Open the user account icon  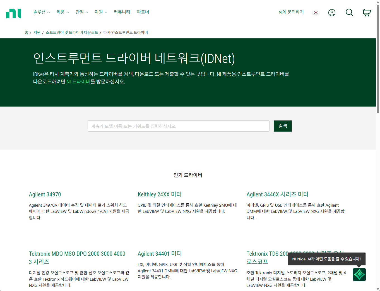point(332,13)
